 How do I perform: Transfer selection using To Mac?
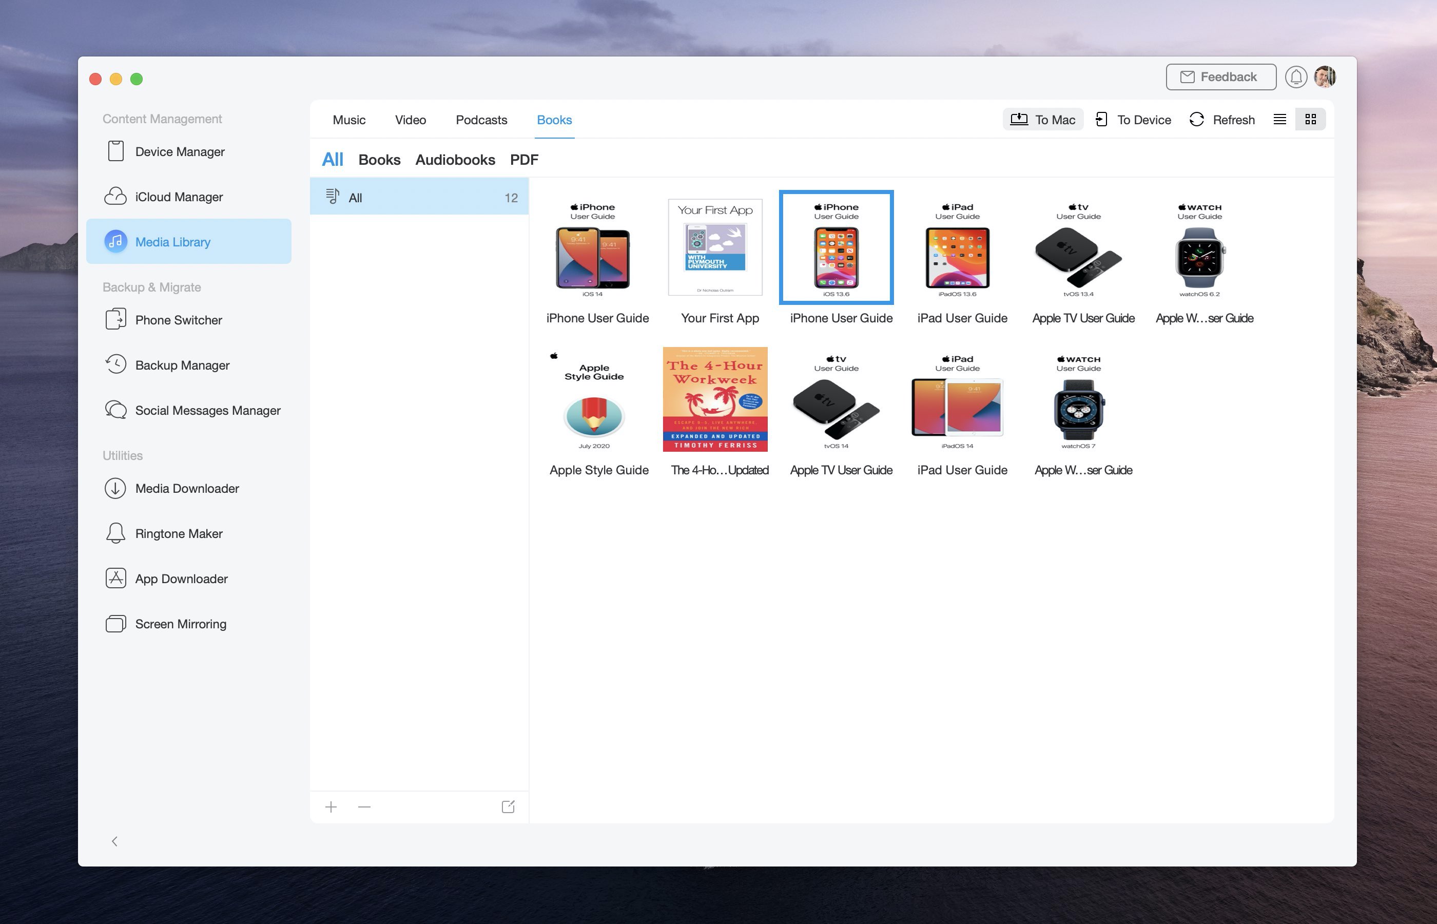coord(1043,120)
